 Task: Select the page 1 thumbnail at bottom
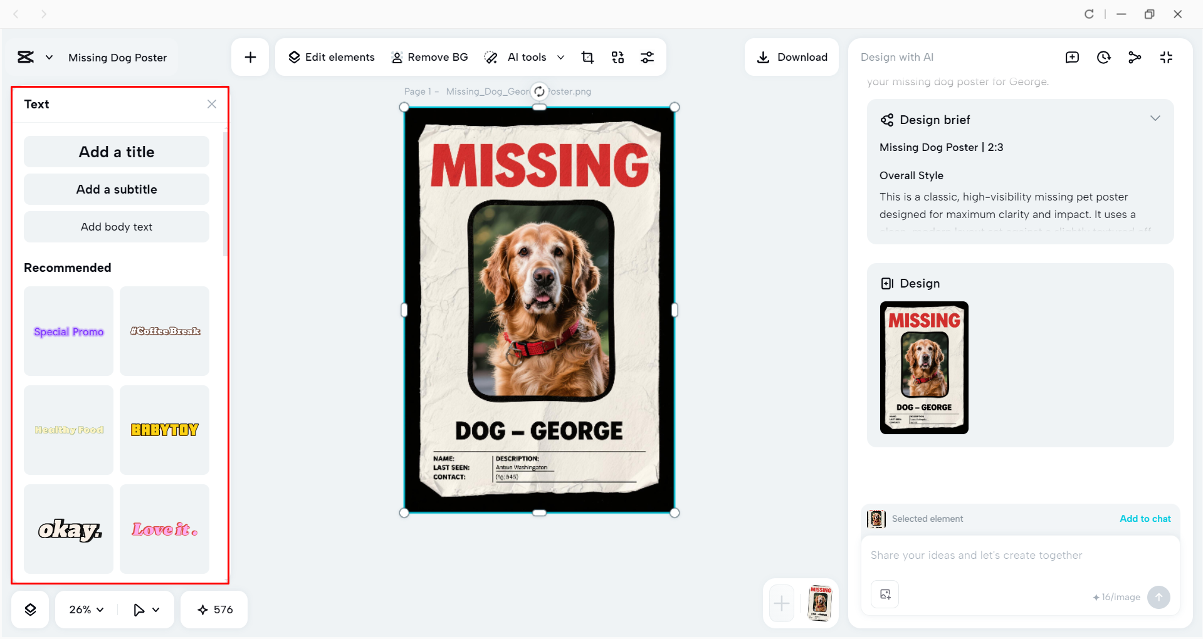pos(820,603)
